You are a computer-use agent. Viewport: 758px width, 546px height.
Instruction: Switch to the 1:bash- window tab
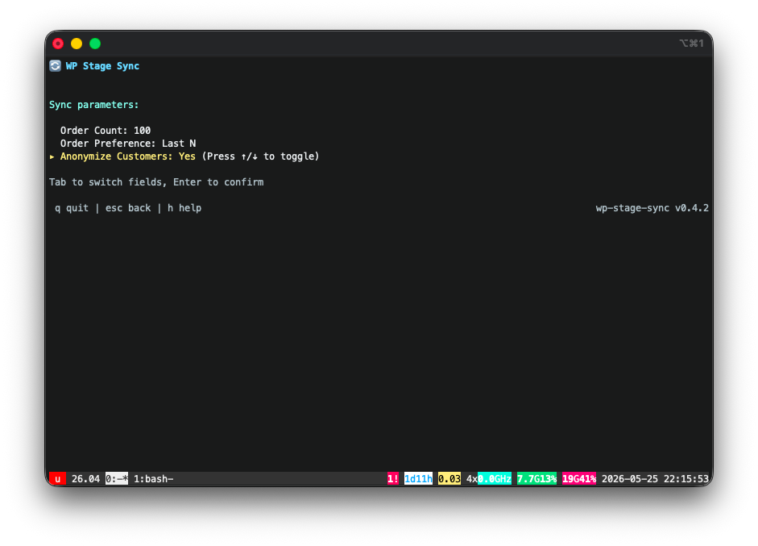[153, 479]
